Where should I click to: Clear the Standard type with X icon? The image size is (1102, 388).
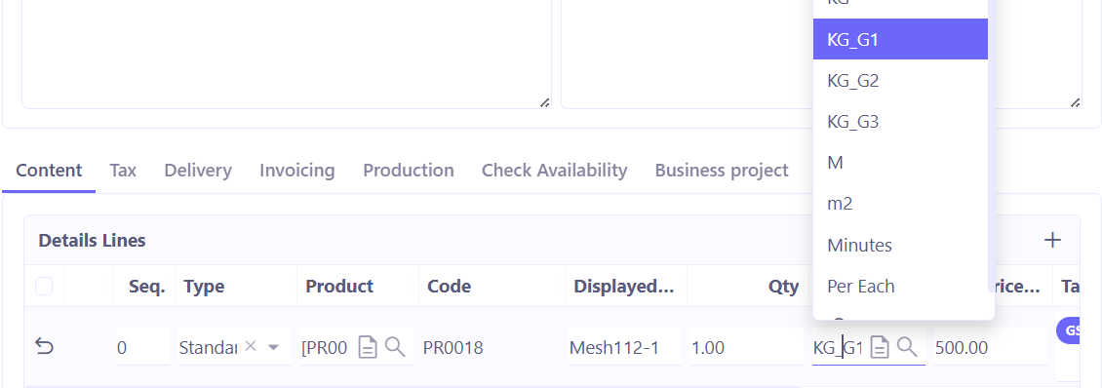coord(251,346)
